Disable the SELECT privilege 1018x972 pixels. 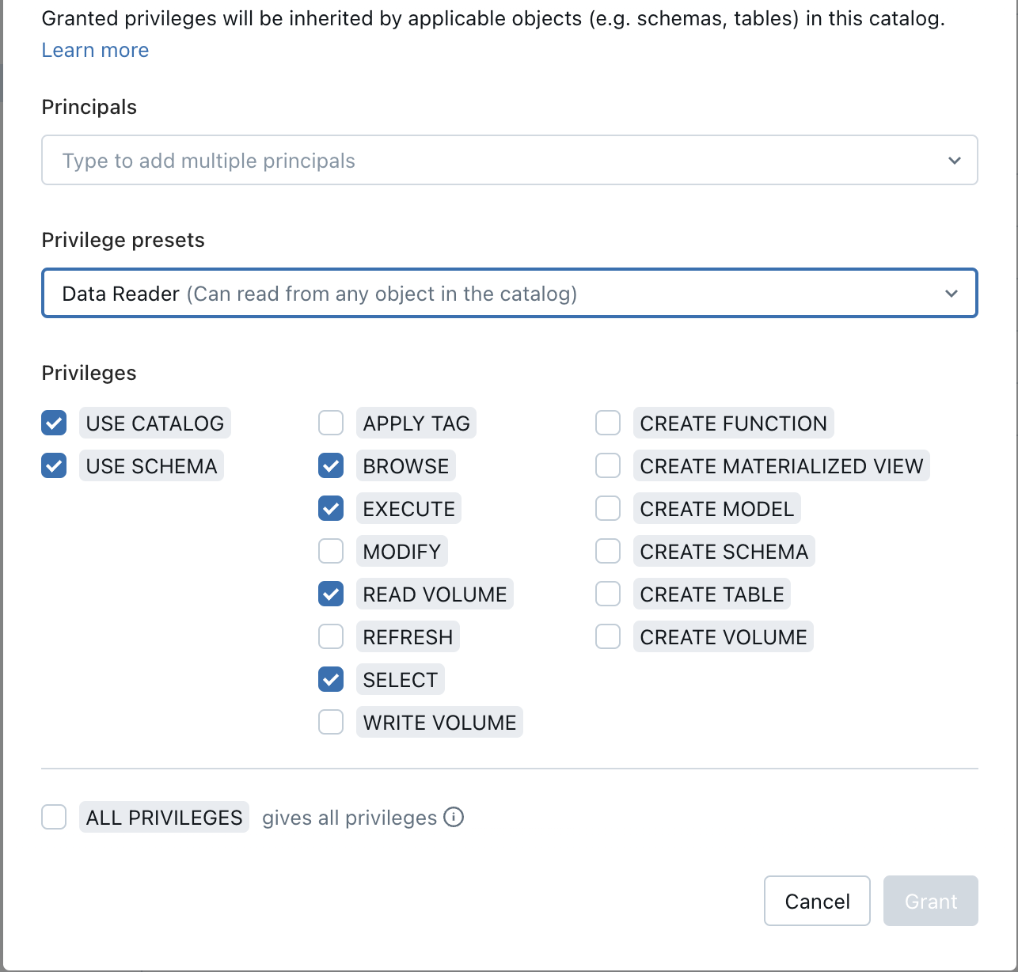click(x=330, y=679)
